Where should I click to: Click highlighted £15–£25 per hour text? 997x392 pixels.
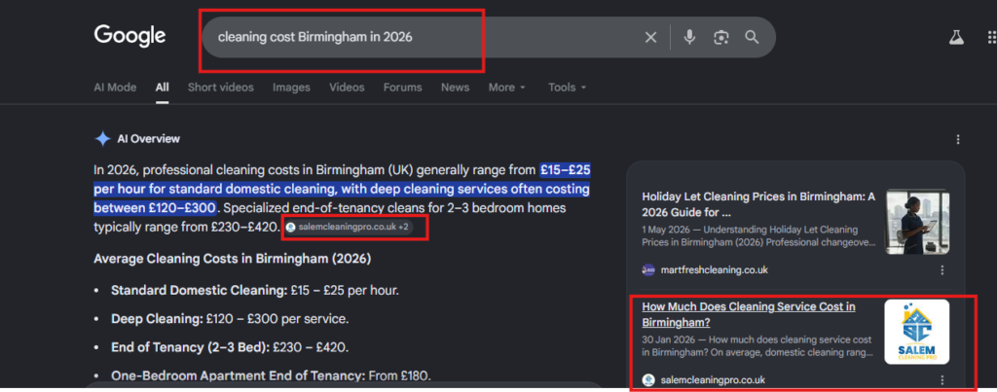point(342,189)
